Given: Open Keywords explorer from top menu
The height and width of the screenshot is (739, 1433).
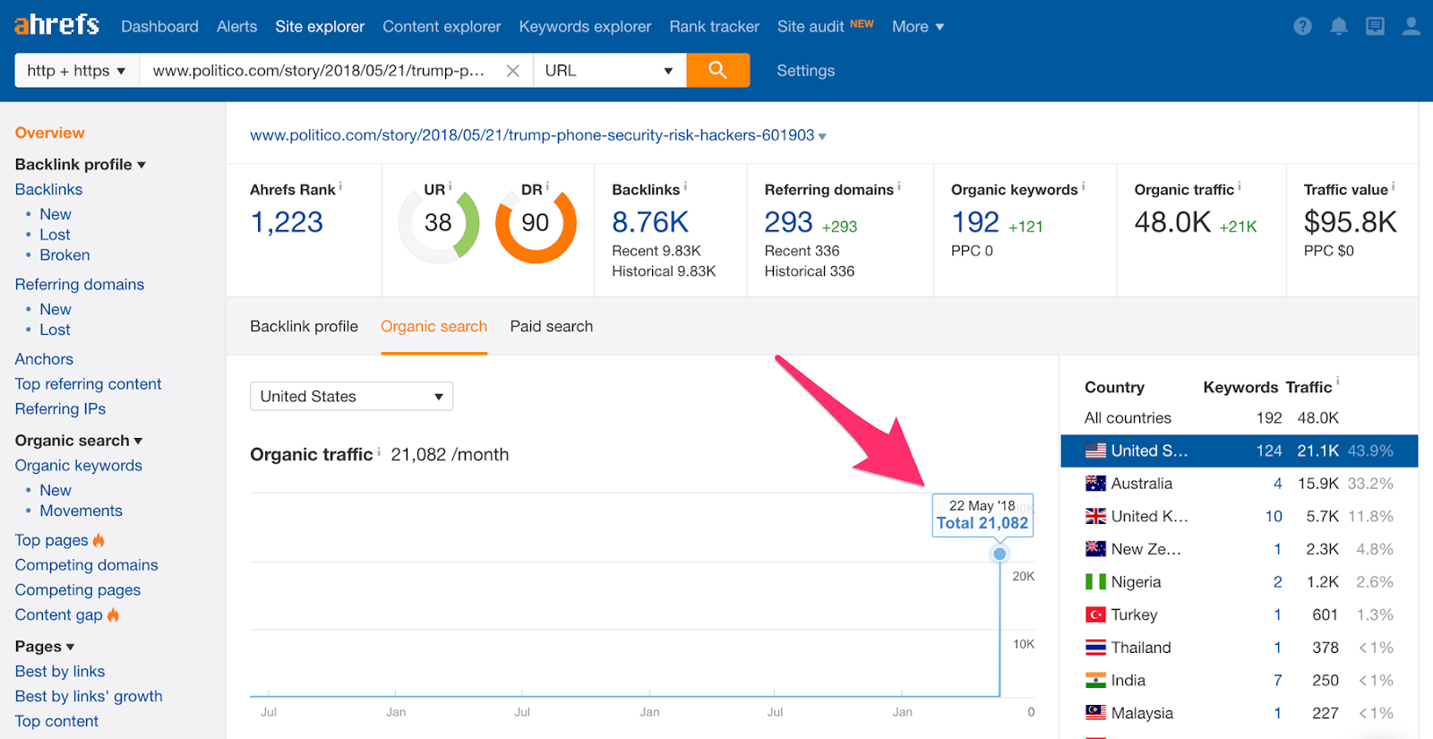Looking at the screenshot, I should [x=585, y=27].
